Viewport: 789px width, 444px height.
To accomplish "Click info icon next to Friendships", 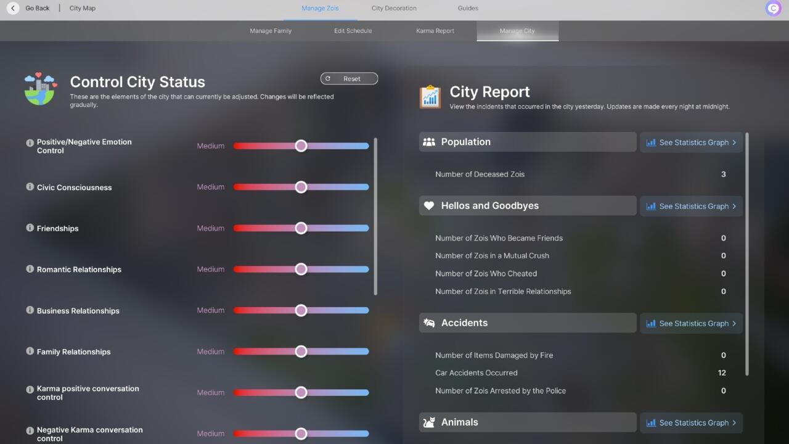I will tap(30, 228).
